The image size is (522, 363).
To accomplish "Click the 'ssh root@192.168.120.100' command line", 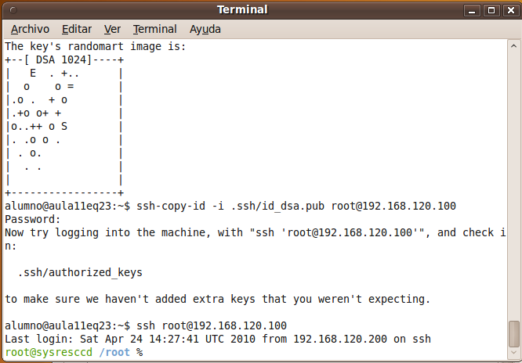I will coord(146,325).
